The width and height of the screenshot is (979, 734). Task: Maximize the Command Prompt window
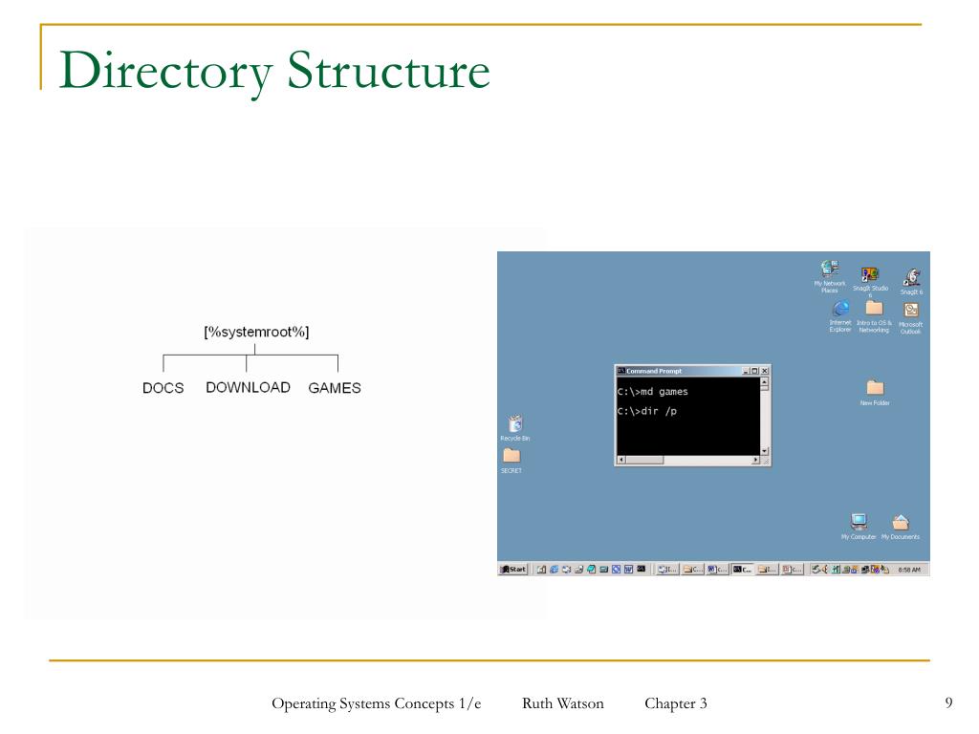754,371
